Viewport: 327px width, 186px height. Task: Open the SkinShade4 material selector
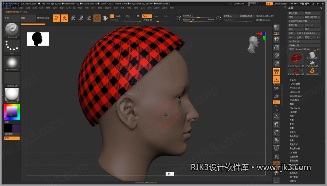12,96
